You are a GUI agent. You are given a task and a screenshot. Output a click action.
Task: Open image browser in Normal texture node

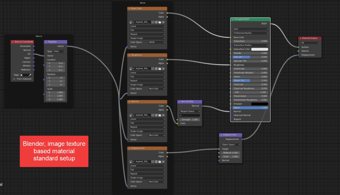(131, 115)
